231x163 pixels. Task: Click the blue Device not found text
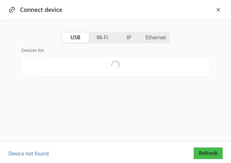29,154
